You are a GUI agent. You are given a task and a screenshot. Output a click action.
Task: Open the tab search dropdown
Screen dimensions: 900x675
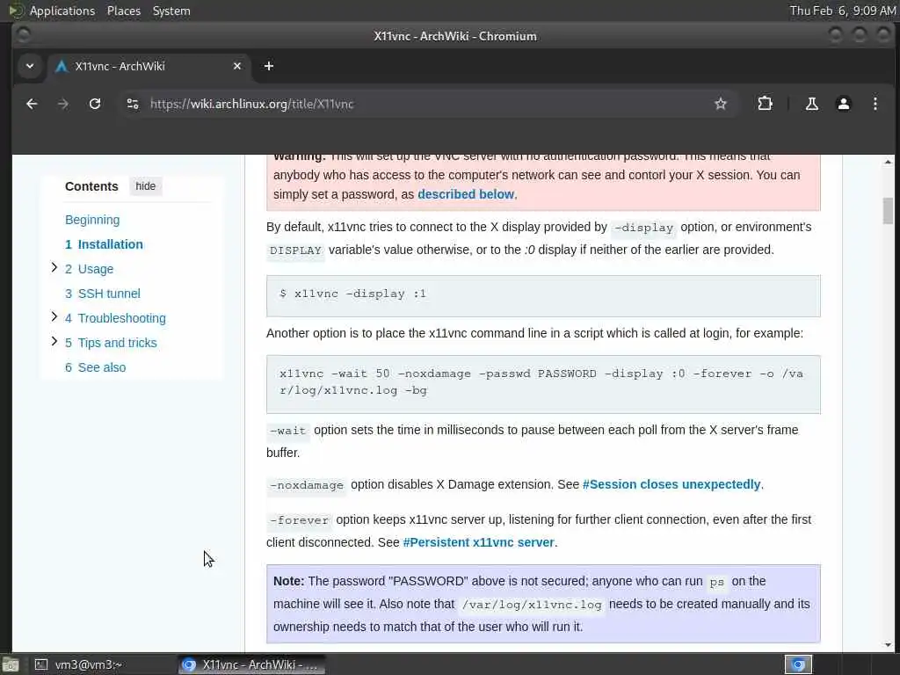30,66
